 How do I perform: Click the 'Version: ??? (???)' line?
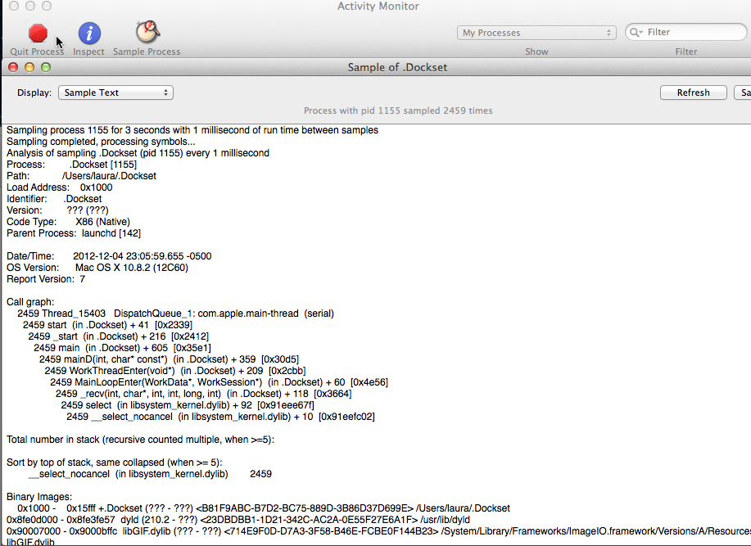pos(57,210)
